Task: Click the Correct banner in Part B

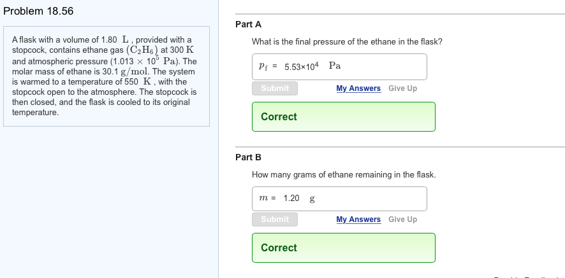Action: 343,248
